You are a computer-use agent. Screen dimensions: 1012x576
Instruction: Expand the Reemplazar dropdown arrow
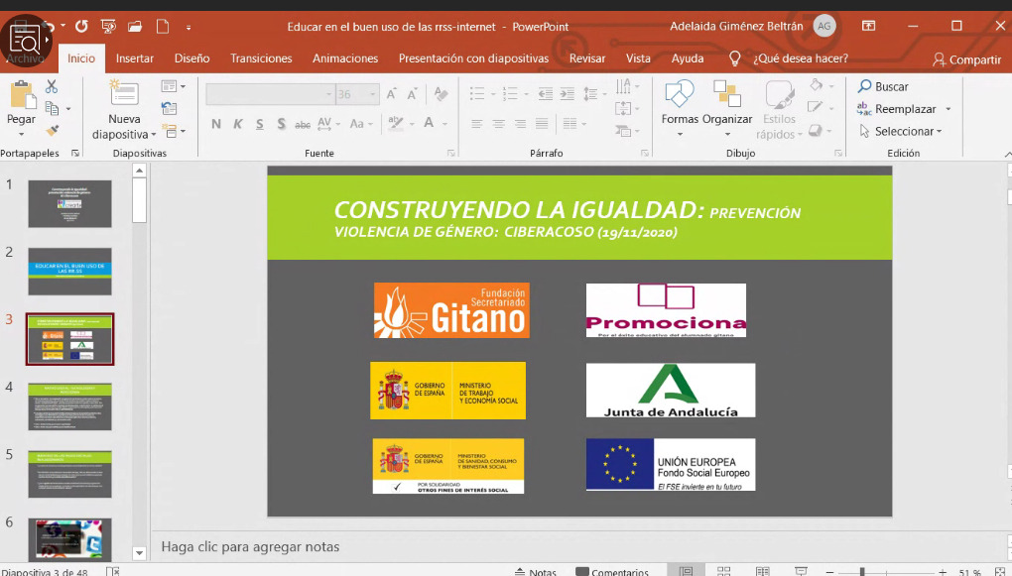[x=949, y=109]
